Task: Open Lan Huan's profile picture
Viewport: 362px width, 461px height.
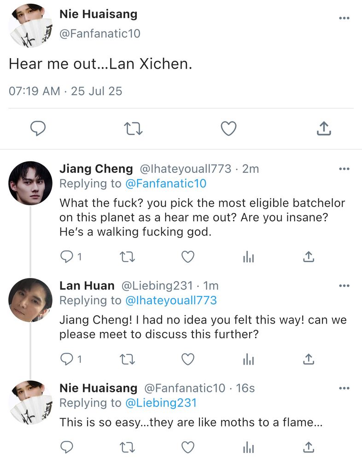Action: point(30,300)
